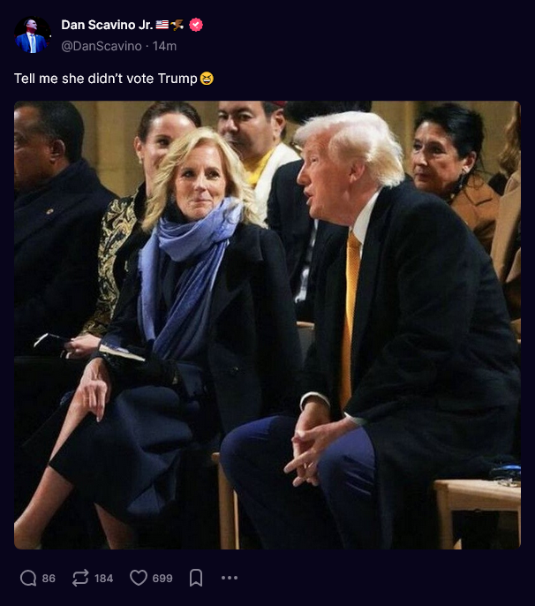535x606 pixels.
Task: Click the gold necktie in the photo
Action: [x=350, y=317]
